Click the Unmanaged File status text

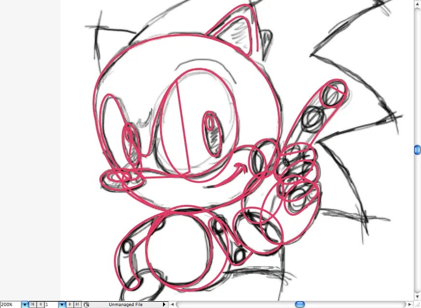(126, 305)
